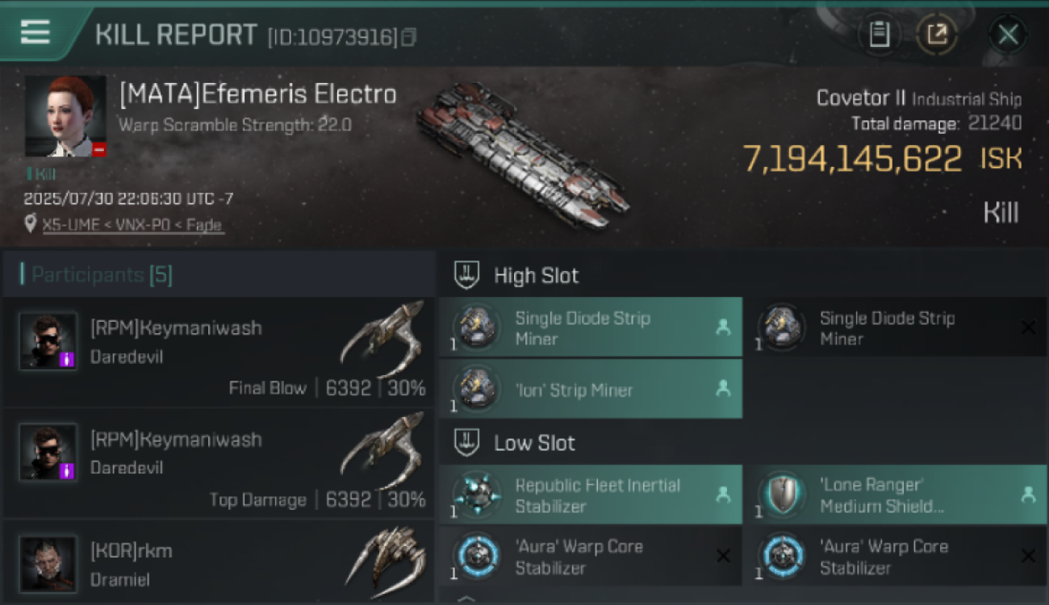Select Republic Fleet Inertial Stabilizer module

(591, 495)
